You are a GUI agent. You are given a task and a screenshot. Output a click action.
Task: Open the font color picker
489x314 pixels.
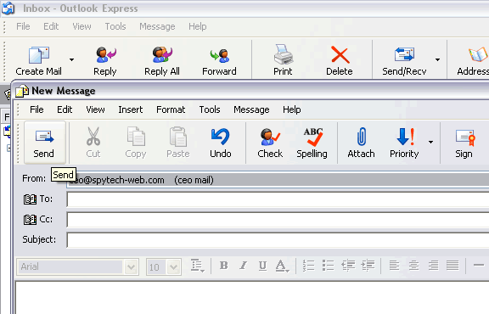(x=283, y=266)
